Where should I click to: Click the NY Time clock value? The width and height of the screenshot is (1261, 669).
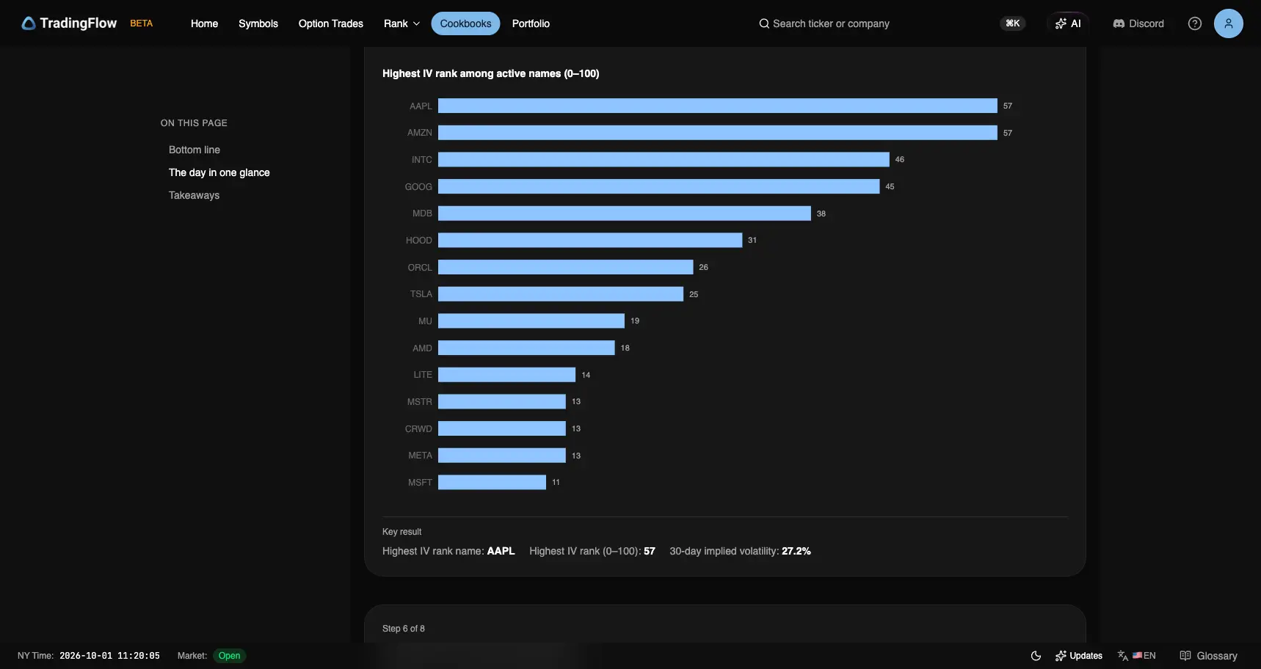109,656
